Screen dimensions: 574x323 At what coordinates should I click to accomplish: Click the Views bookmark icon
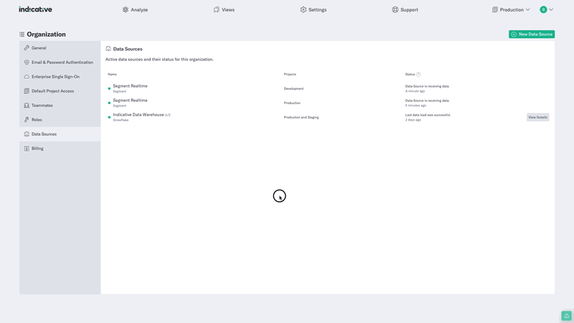pyautogui.click(x=217, y=9)
